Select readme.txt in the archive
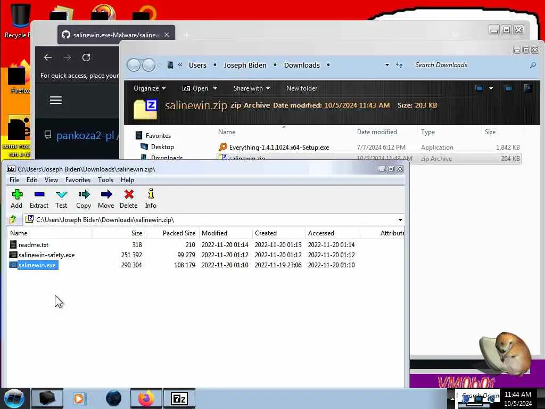 point(34,245)
